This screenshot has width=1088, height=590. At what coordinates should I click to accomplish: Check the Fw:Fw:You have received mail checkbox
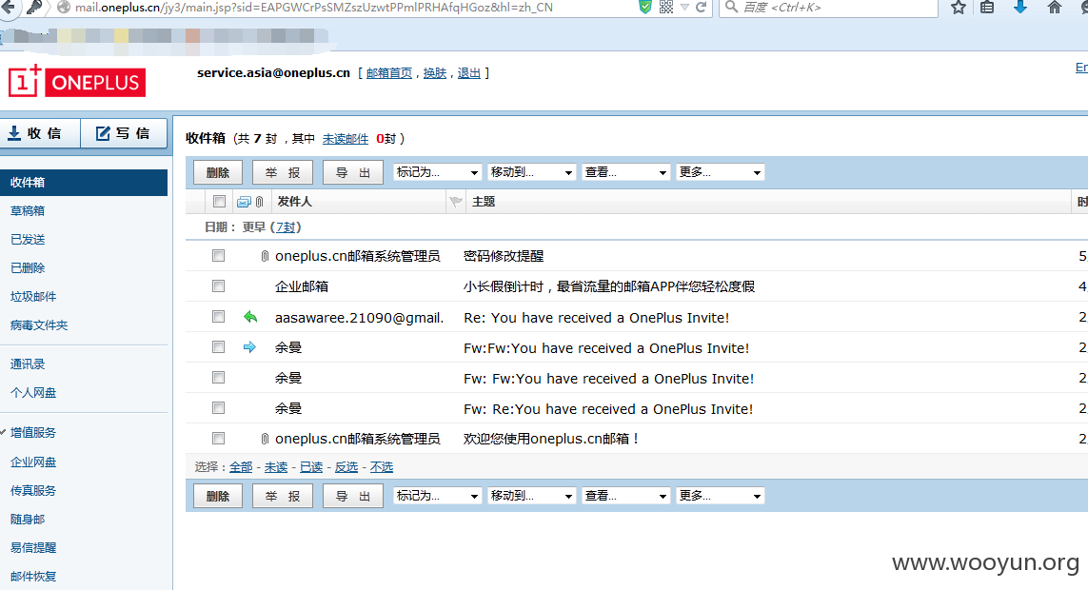(x=219, y=346)
